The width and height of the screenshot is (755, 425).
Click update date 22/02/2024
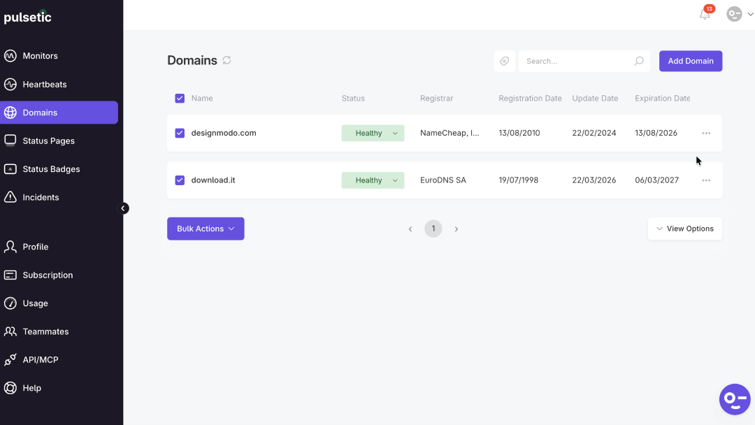tap(594, 133)
